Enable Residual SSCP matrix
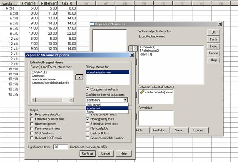The width and height of the screenshot is (238, 162). 32,138
